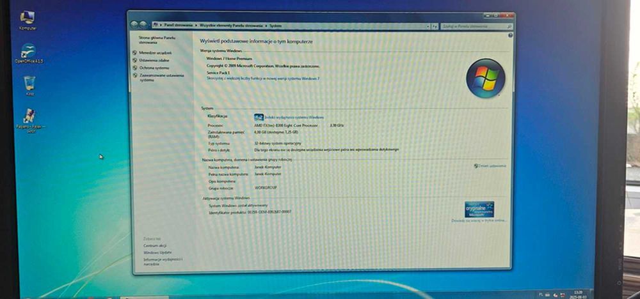Image resolution: width=640 pixels, height=299 pixels.
Task: Open 'Strona główna Panelu sterowania' link
Action: (157, 40)
